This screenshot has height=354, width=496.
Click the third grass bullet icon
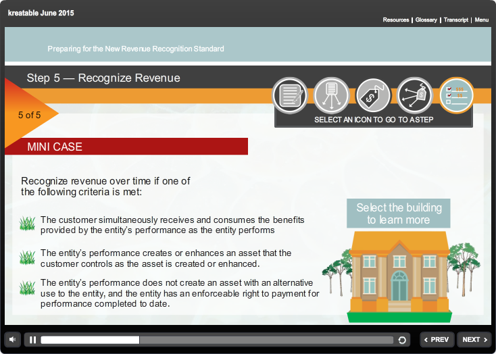[28, 288]
